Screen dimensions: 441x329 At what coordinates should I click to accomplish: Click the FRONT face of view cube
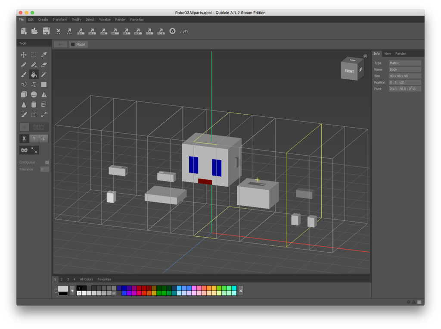[349, 71]
